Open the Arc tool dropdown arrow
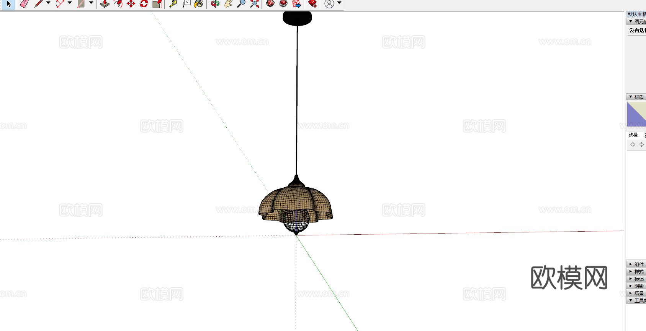The width and height of the screenshot is (646, 331). click(70, 3)
